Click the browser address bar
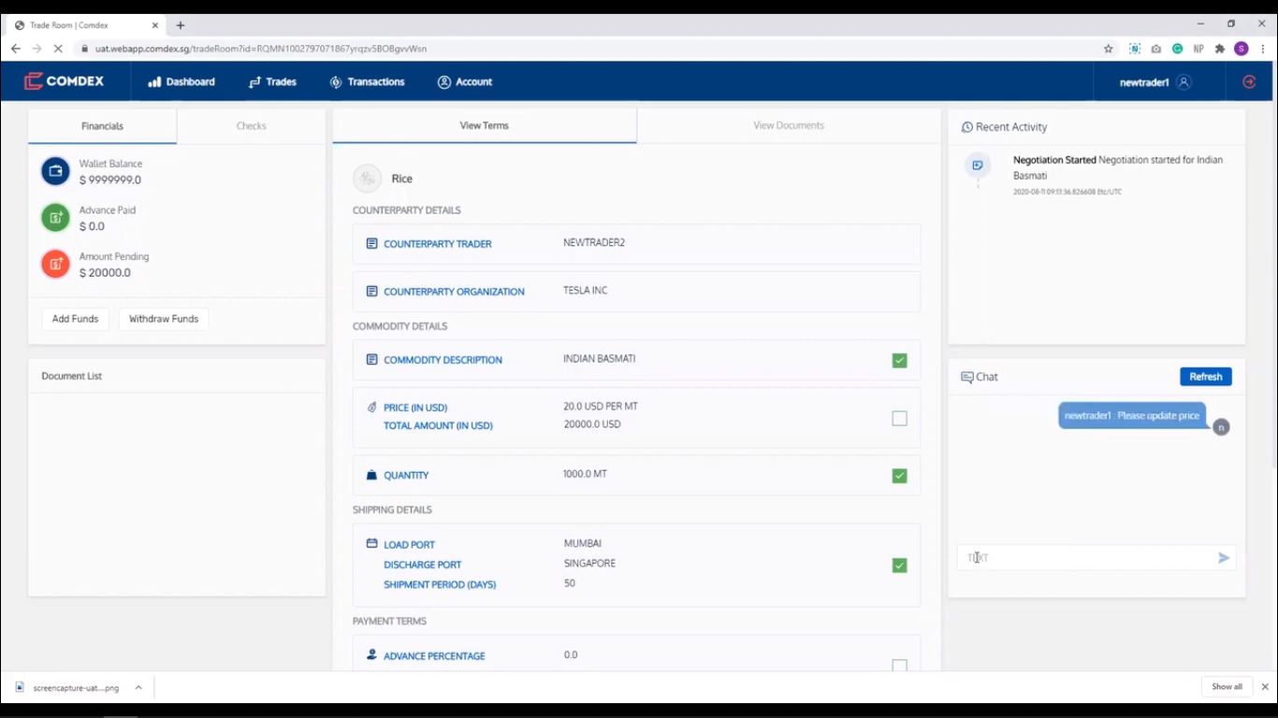This screenshot has width=1278, height=718. tap(589, 49)
